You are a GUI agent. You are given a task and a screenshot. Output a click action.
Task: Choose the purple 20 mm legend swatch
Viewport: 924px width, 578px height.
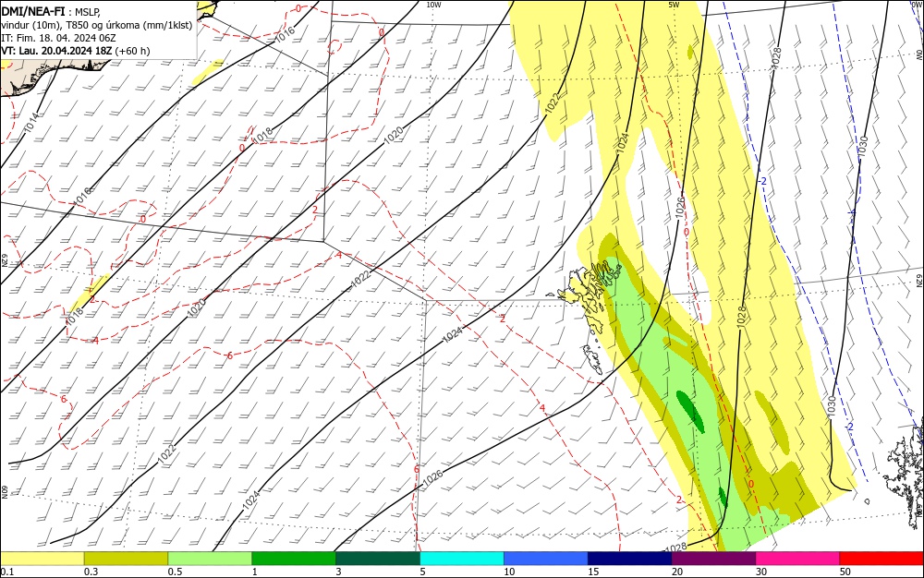coord(713,559)
